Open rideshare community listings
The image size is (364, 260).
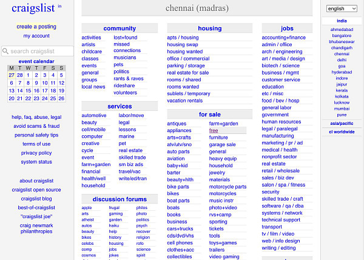[124, 85]
